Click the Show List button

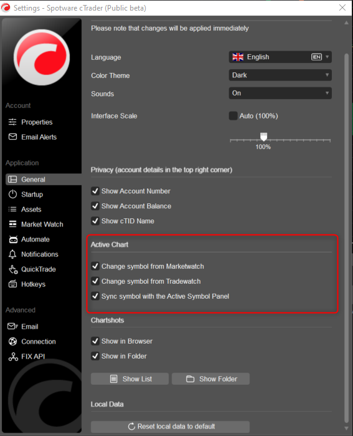tap(129, 379)
